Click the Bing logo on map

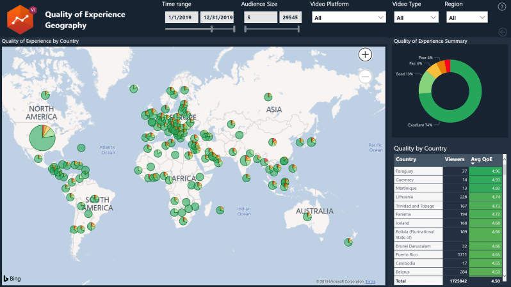tap(12, 278)
